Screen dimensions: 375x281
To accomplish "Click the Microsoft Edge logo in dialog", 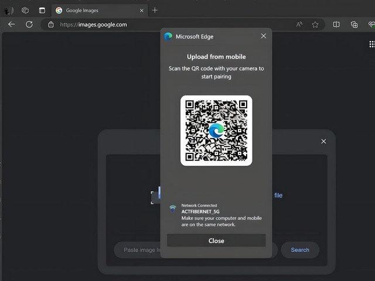I will point(168,36).
